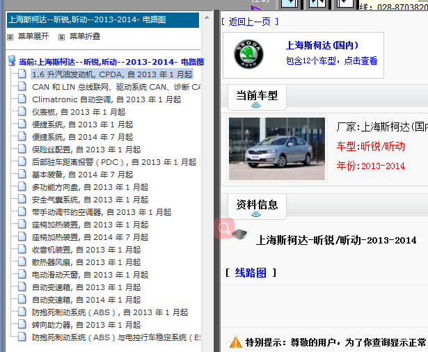This screenshot has width=428, height=352.
Task: Click the page icon beside 后部驻车距离报警
Action: pyautogui.click(x=22, y=161)
